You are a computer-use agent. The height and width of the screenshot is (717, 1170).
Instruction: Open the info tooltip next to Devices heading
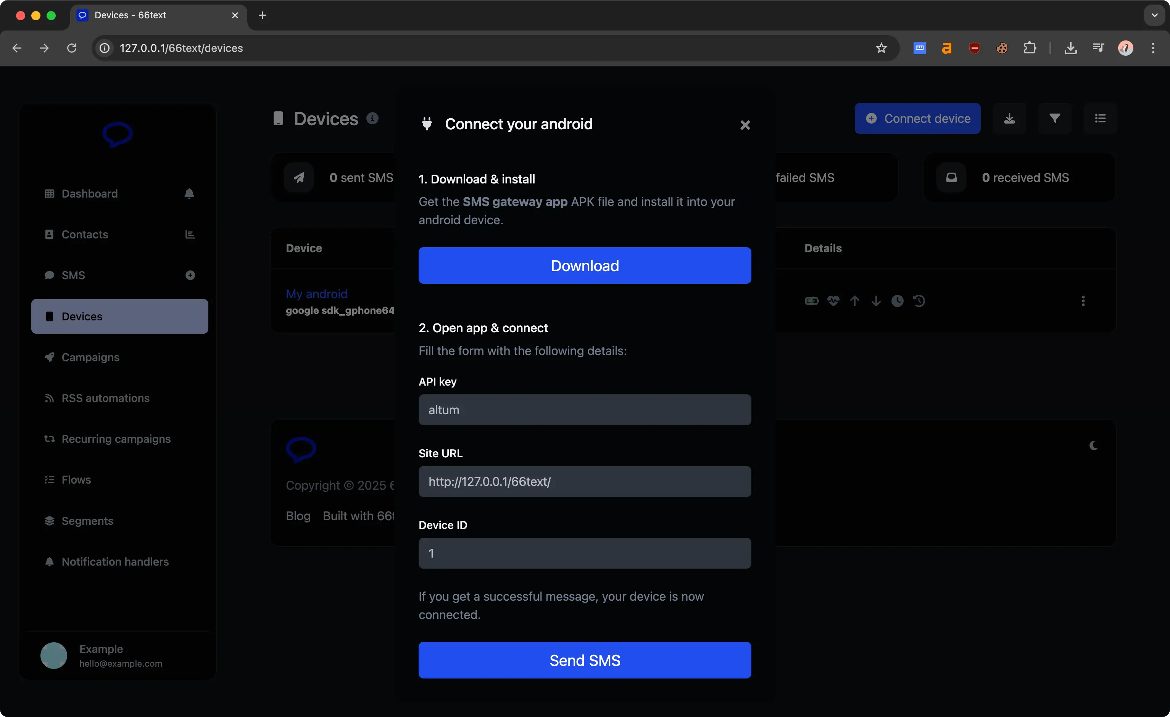(373, 119)
